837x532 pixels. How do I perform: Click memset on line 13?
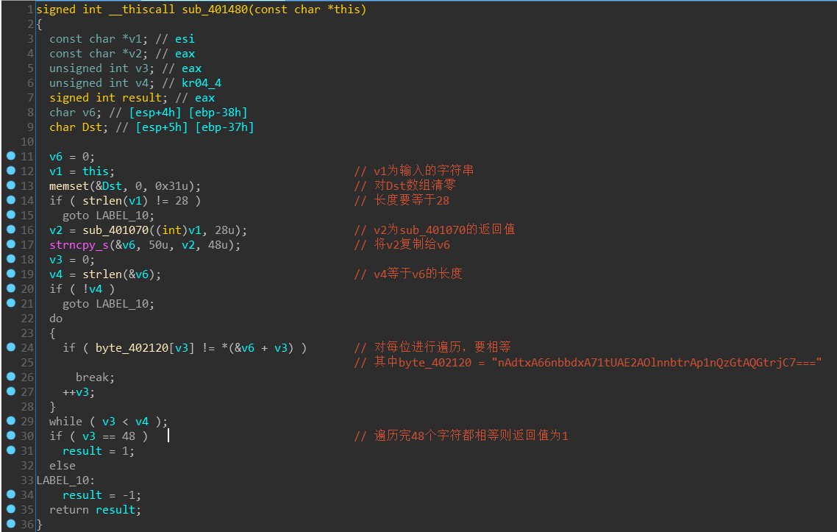tap(69, 186)
